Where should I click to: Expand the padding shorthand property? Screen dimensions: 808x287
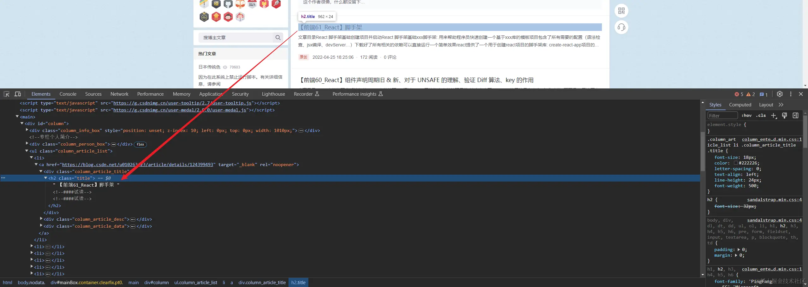pyautogui.click(x=739, y=250)
